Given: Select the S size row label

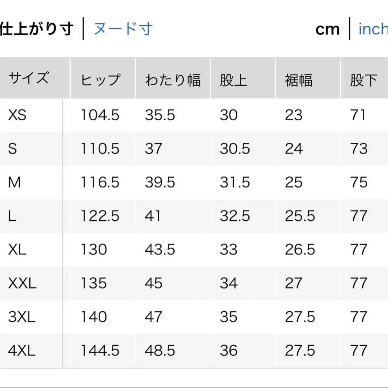Looking at the screenshot, I should [12, 149].
